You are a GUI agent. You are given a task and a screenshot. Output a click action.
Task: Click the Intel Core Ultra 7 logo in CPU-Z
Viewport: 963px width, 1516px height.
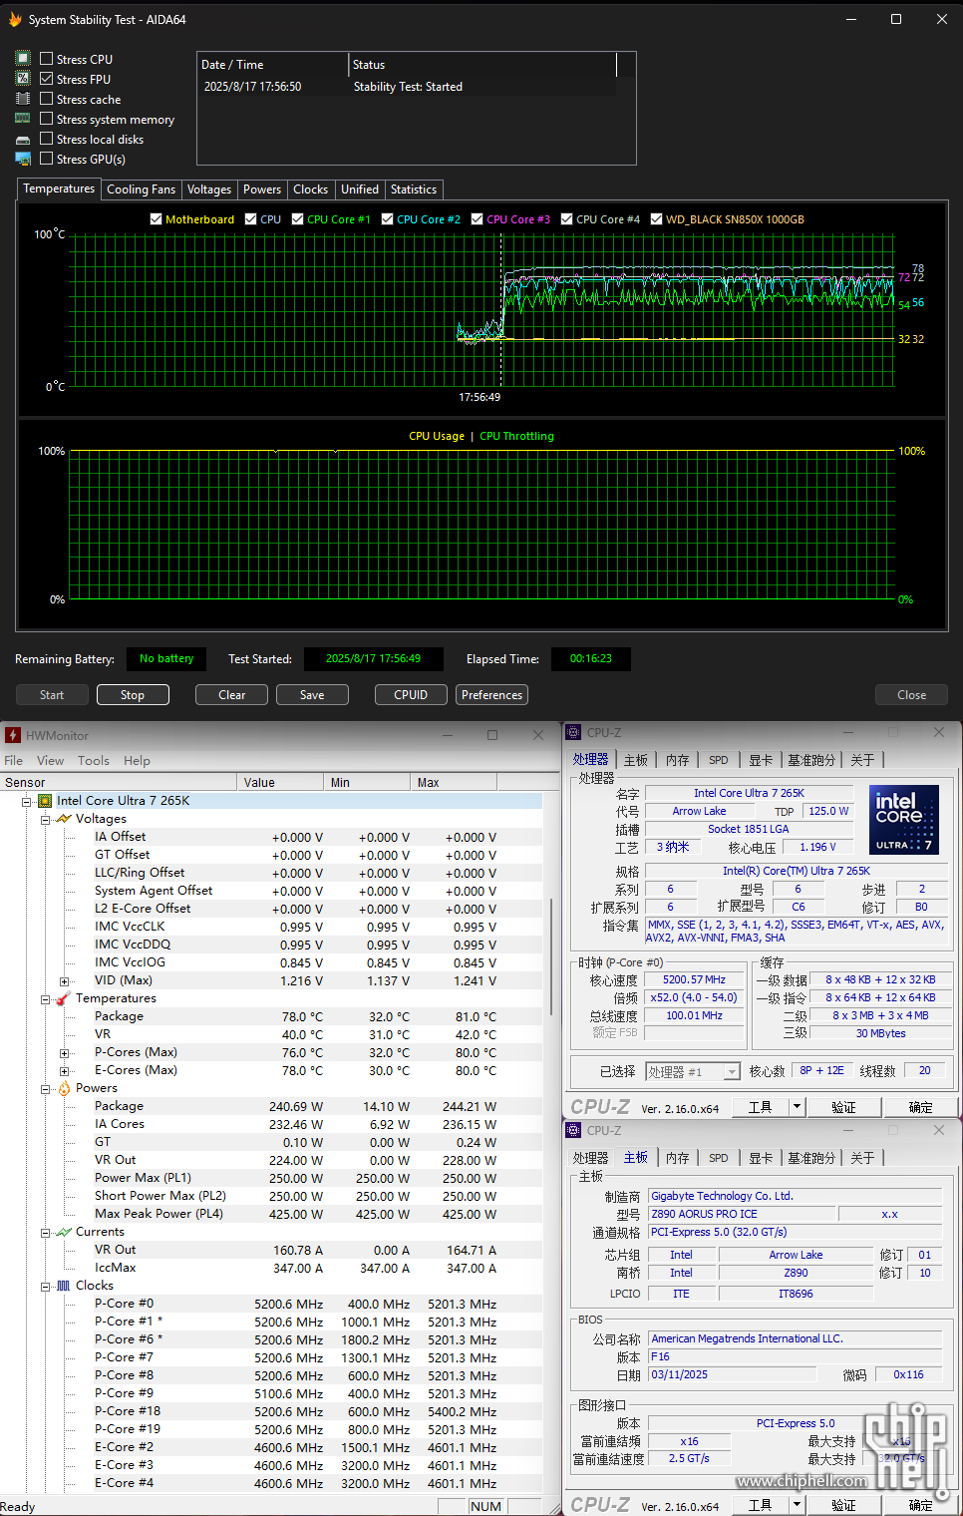click(904, 820)
